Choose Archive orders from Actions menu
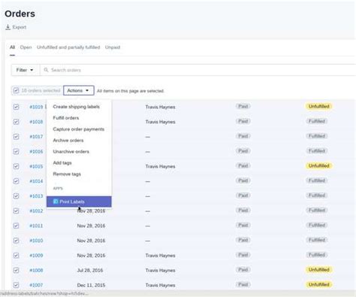This screenshot has height=297, width=356. [x=68, y=141]
